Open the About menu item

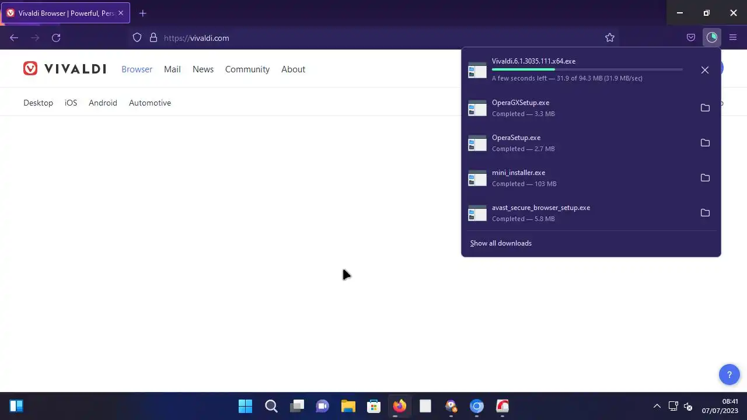(x=293, y=69)
